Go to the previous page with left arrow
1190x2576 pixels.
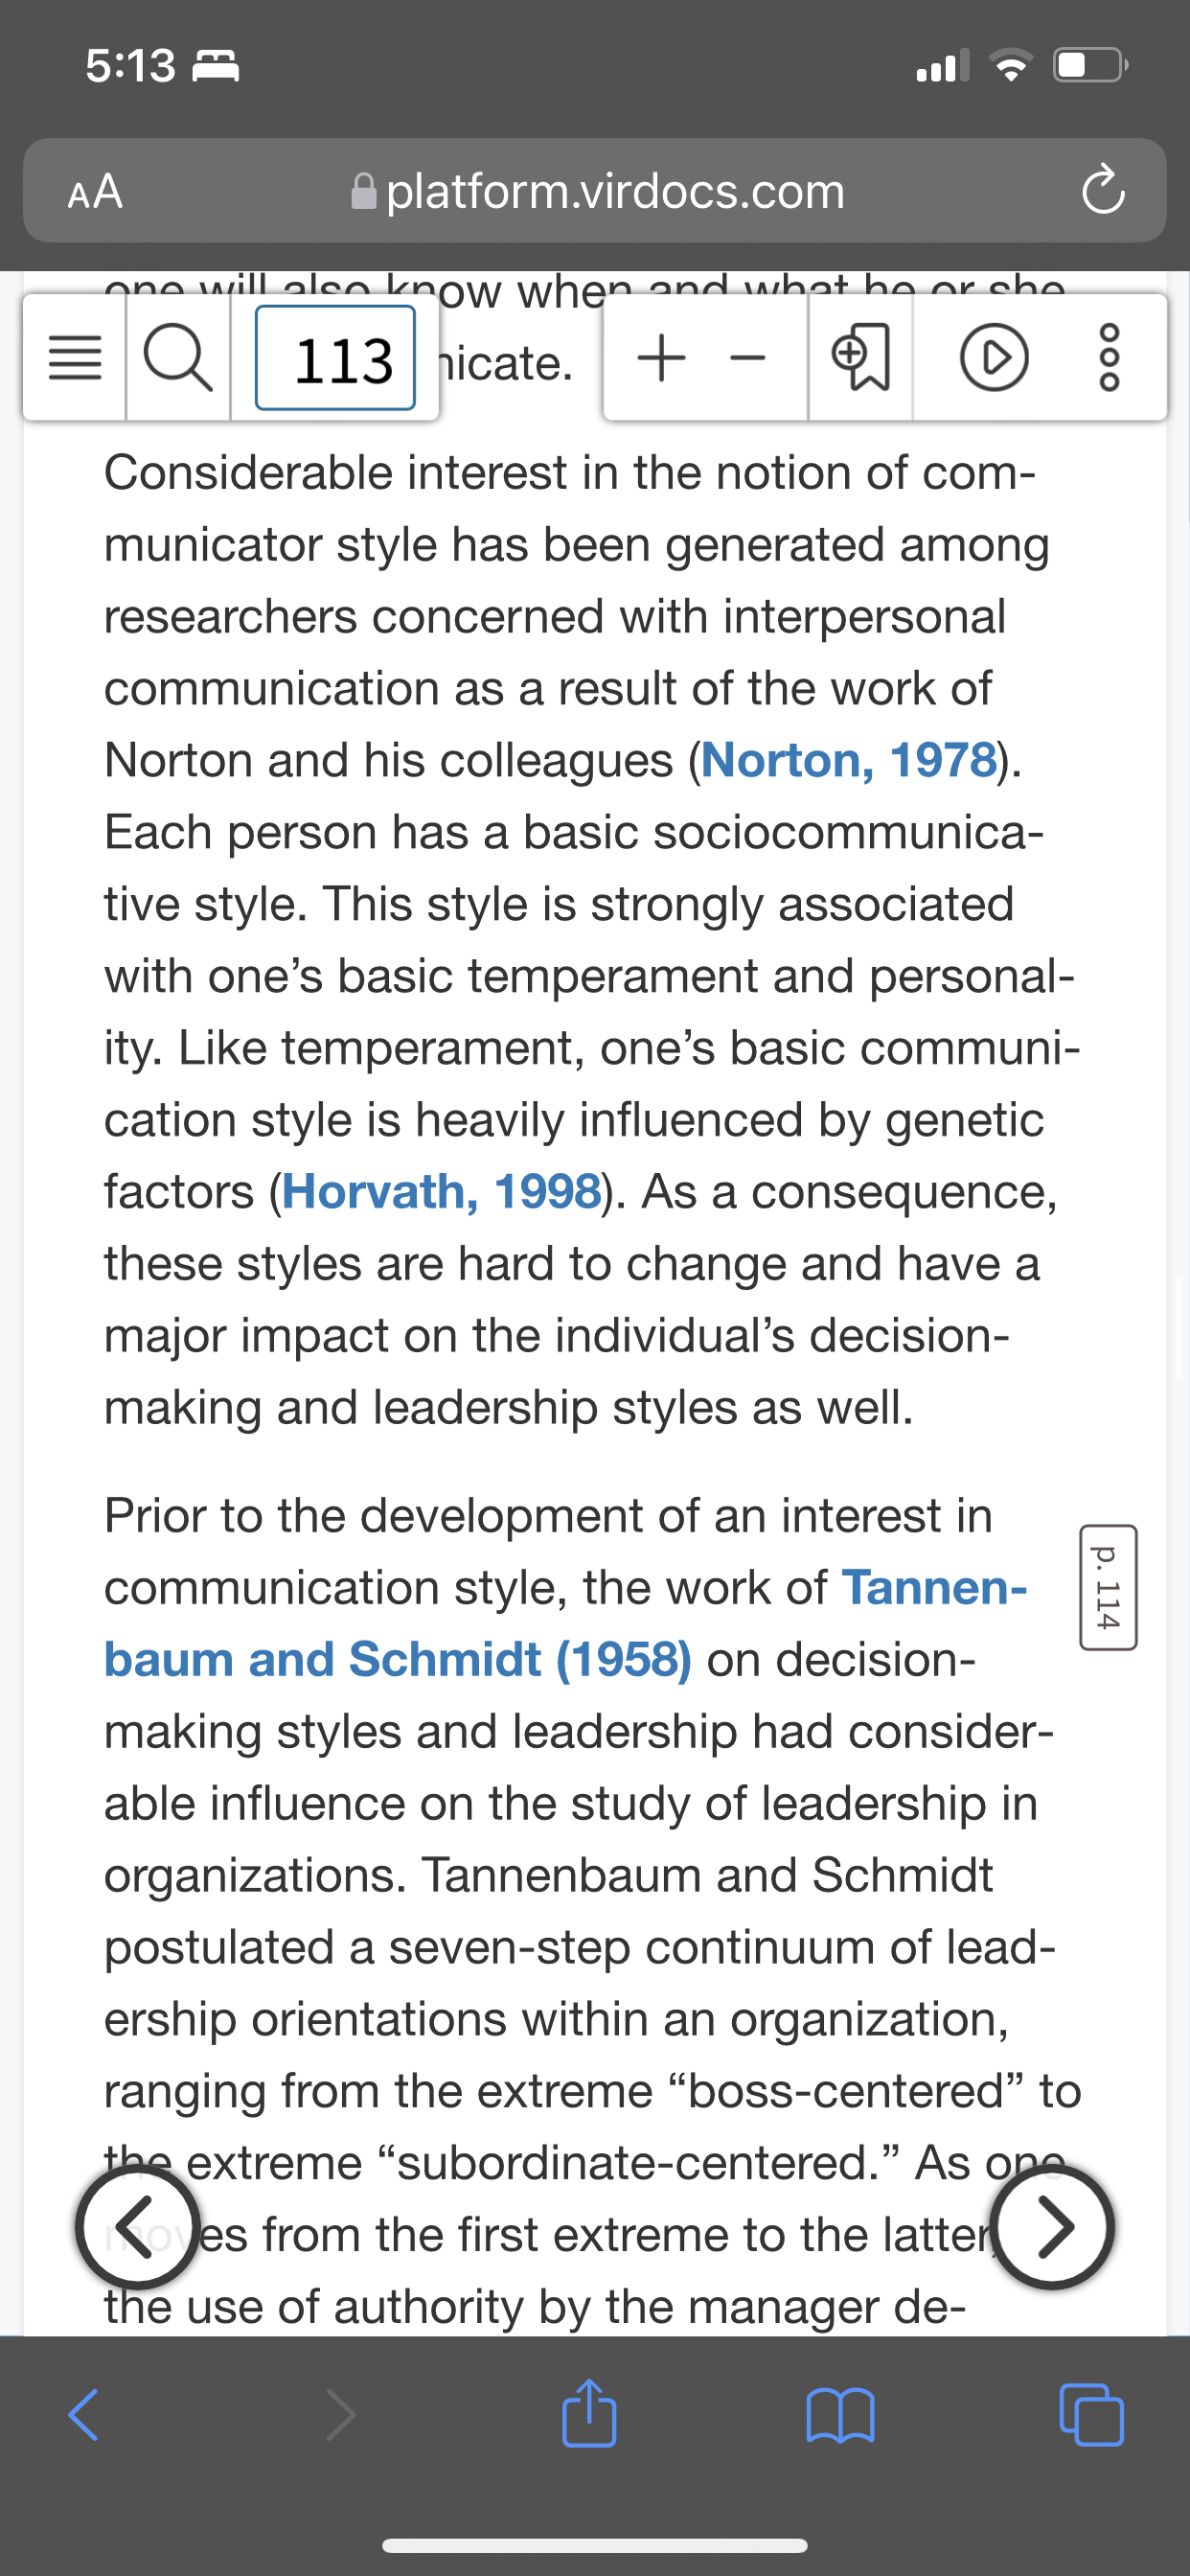(x=138, y=2226)
